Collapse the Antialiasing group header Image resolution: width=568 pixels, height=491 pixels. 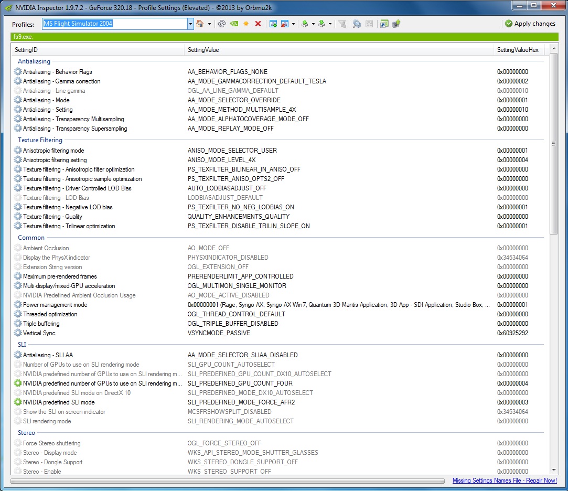34,61
